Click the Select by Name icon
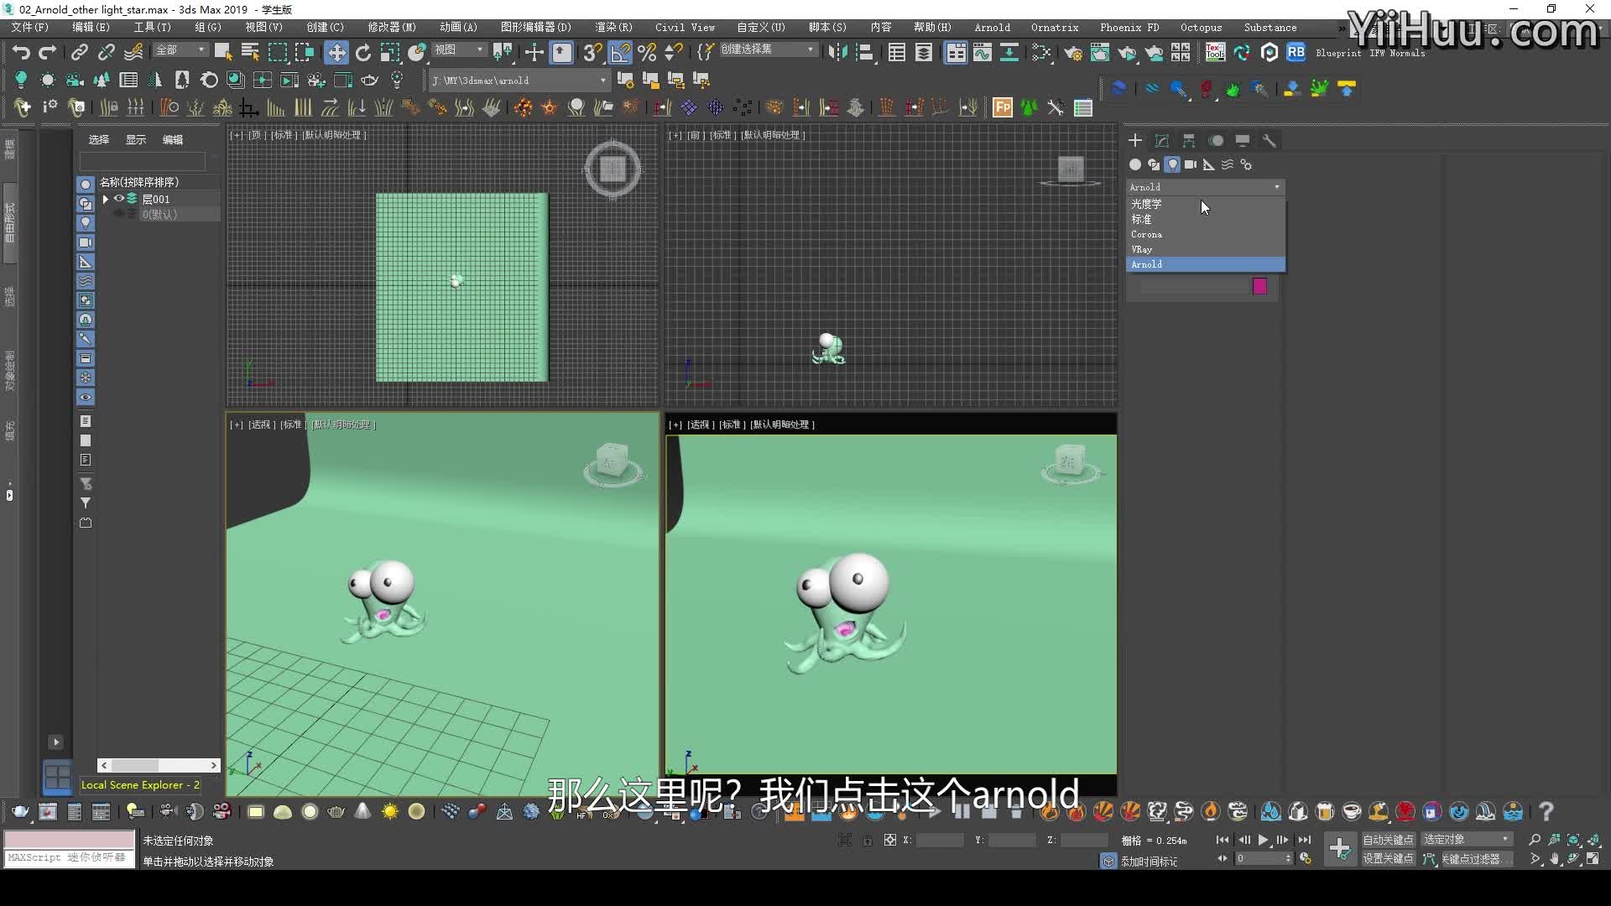Image resolution: width=1611 pixels, height=906 pixels. click(250, 52)
